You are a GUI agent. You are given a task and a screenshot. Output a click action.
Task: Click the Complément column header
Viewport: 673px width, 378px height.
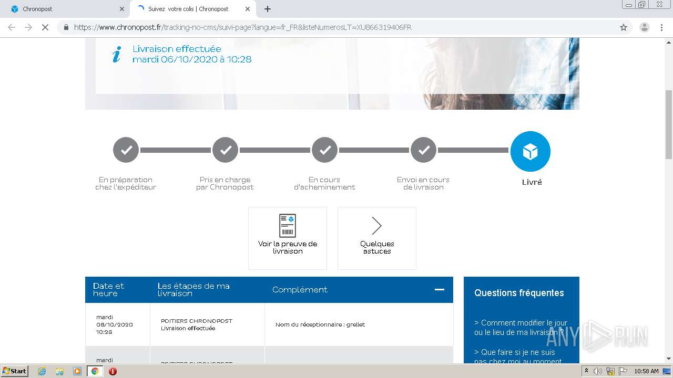coord(300,289)
